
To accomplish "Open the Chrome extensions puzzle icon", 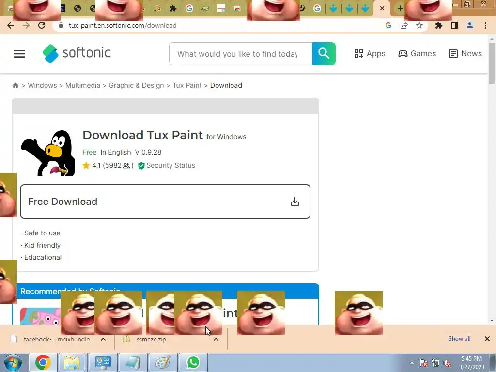I will click(x=439, y=25).
